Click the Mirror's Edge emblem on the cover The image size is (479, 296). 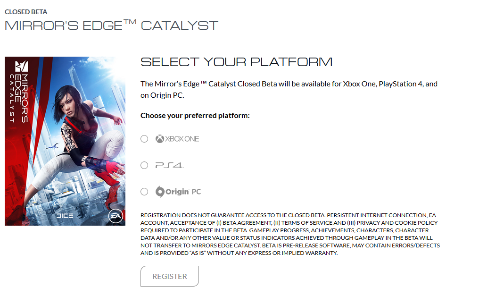pyautogui.click(x=22, y=66)
